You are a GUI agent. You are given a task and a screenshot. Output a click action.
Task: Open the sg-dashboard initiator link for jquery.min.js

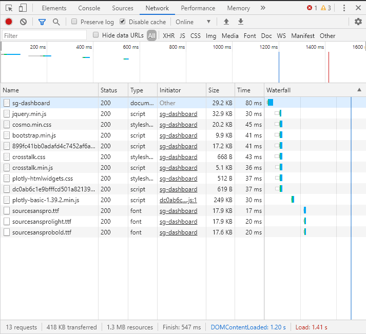coord(178,114)
